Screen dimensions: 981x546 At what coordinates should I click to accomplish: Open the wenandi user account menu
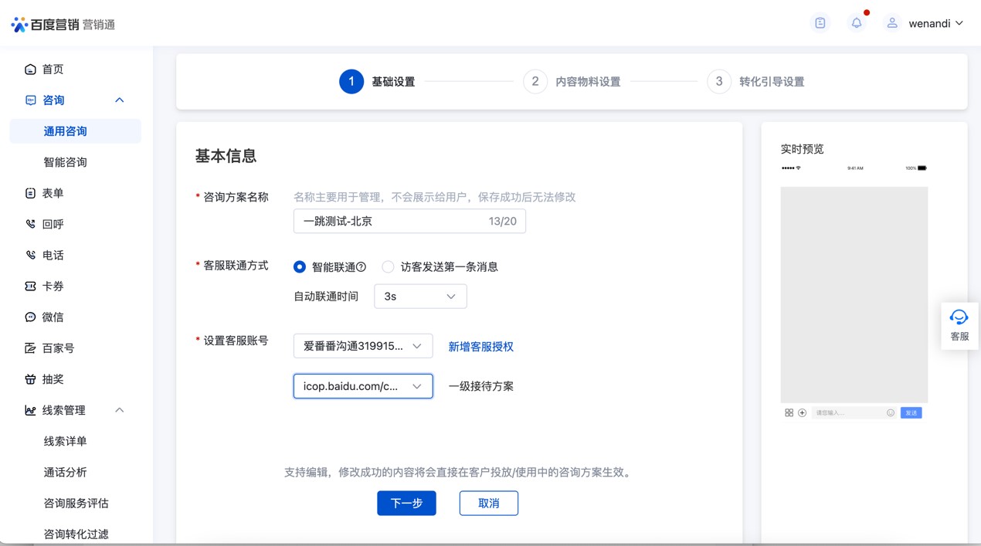pyautogui.click(x=925, y=23)
